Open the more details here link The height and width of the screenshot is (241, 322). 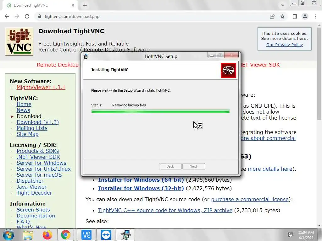click(270, 169)
